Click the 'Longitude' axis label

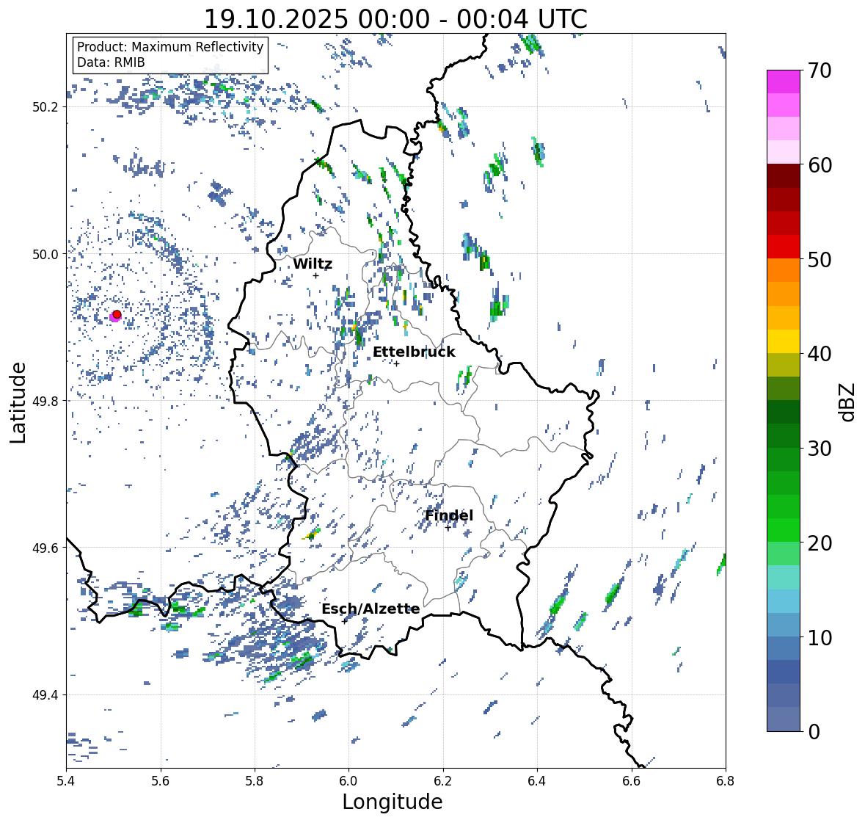393,802
